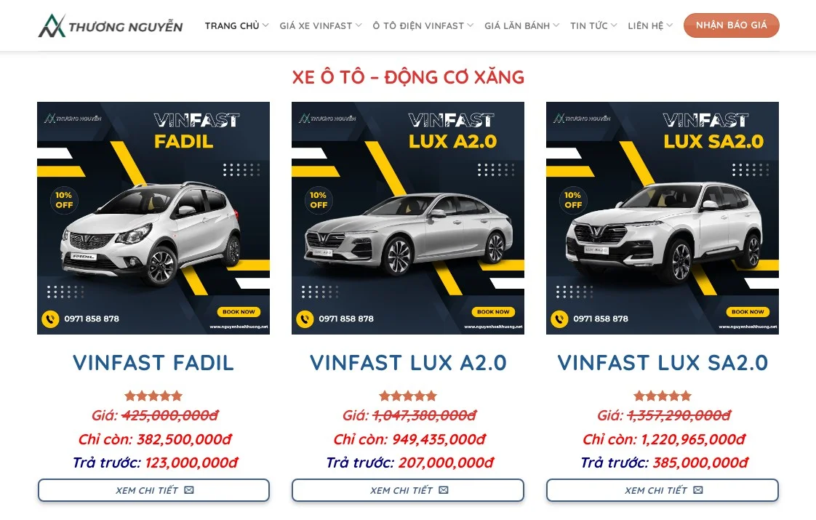Click the envelope icon under VinFast Fadil
Screen dimensions: 816x520
tap(189, 490)
